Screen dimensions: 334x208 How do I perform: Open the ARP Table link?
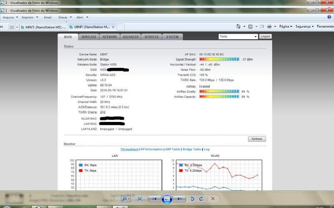click(x=172, y=149)
